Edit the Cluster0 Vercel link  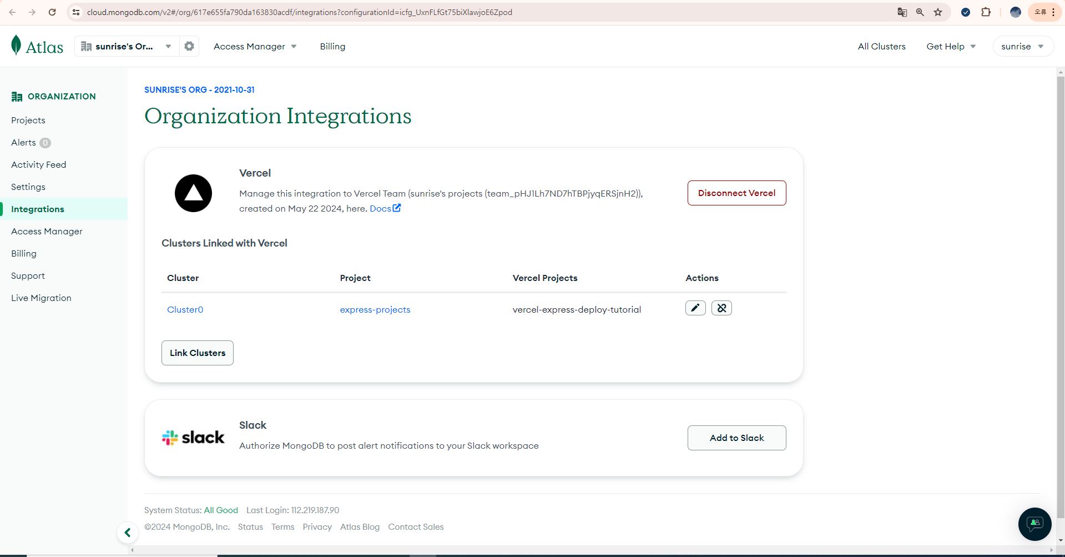click(695, 308)
